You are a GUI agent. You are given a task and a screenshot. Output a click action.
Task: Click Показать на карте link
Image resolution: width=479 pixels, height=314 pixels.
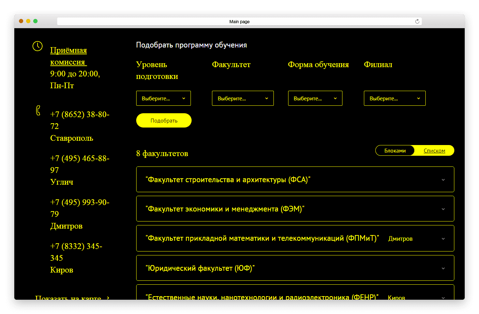tap(68, 298)
